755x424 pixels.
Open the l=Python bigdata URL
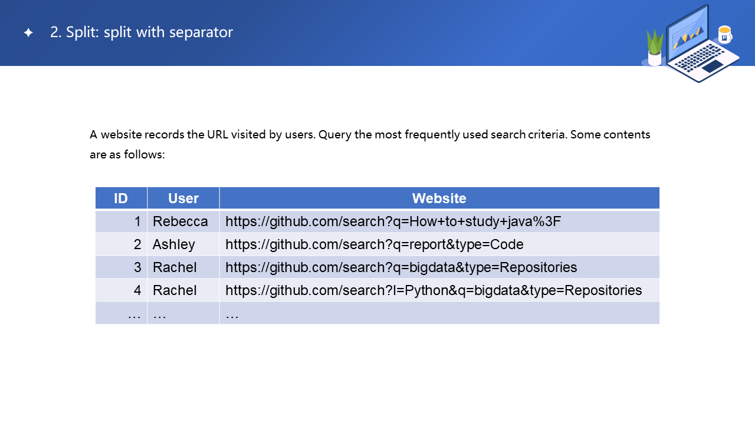tap(434, 290)
